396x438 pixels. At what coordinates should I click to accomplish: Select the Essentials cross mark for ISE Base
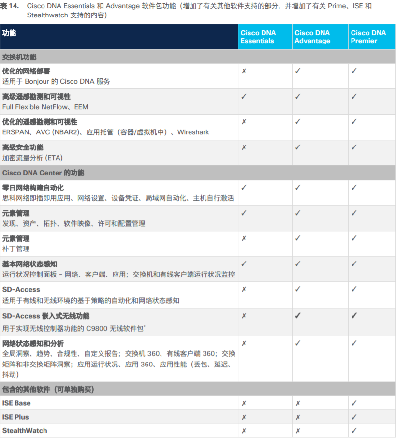244,403
